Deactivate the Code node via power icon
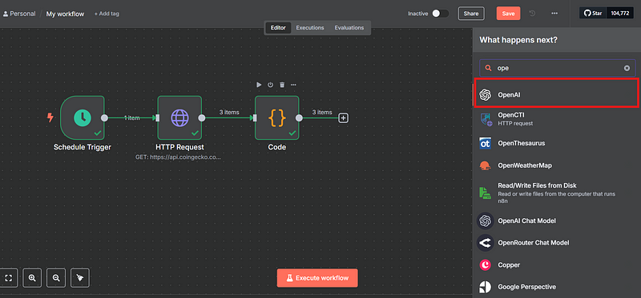Image resolution: width=641 pixels, height=298 pixels. 270,85
